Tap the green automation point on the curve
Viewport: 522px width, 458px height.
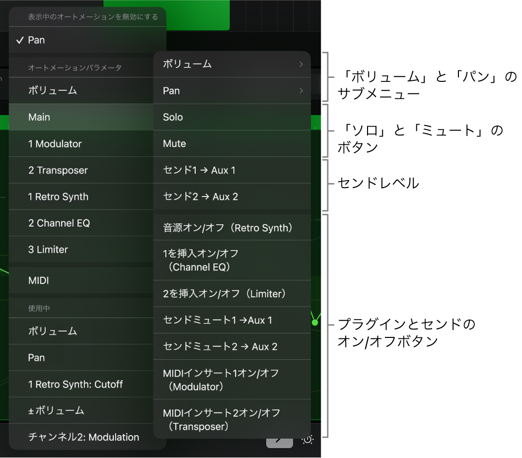tap(315, 323)
